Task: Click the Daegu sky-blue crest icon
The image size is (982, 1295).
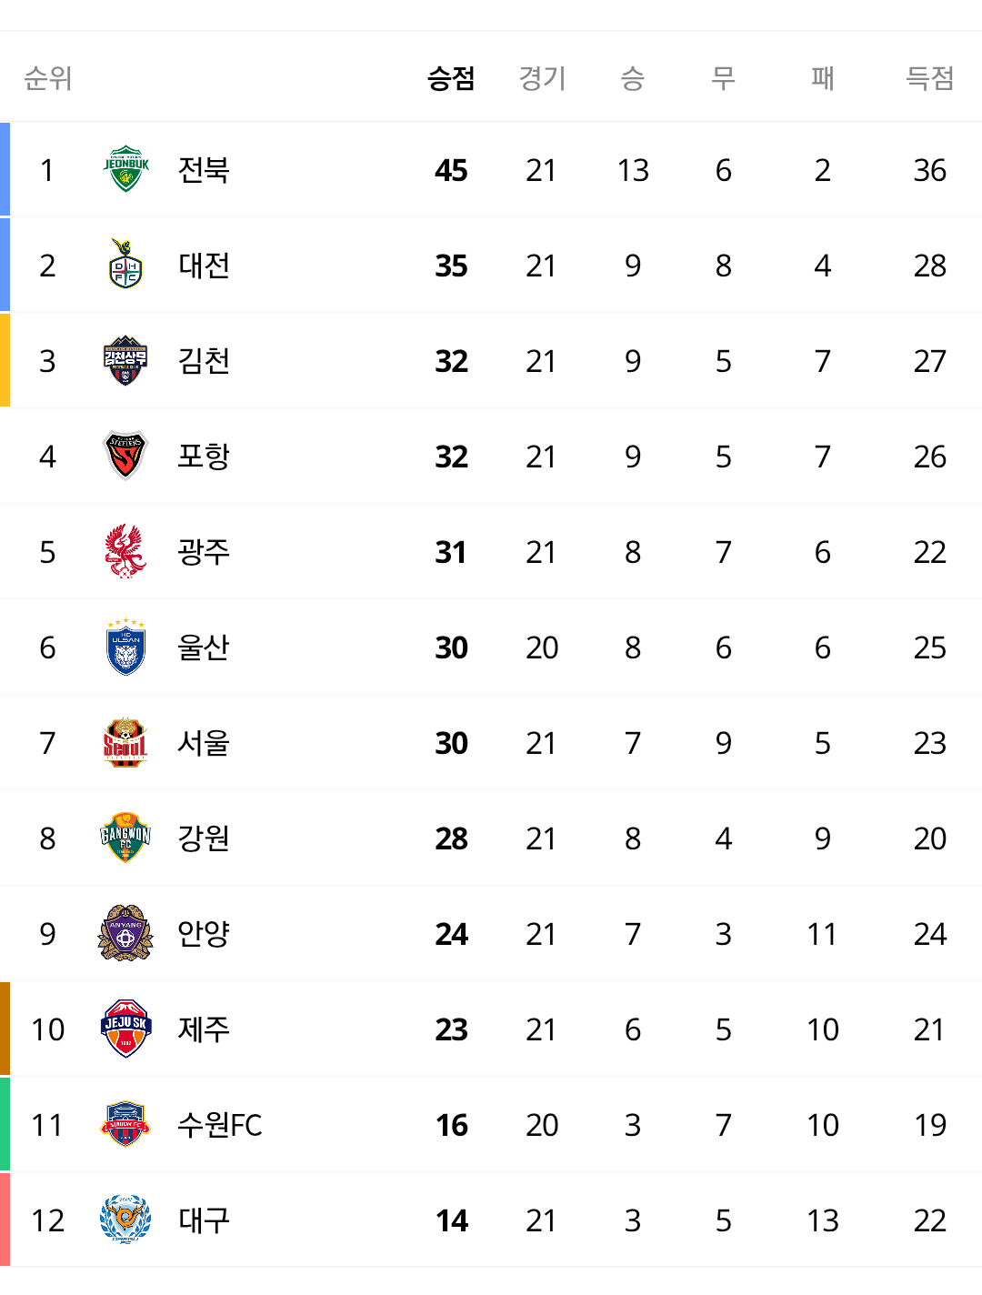Action: (x=125, y=1220)
